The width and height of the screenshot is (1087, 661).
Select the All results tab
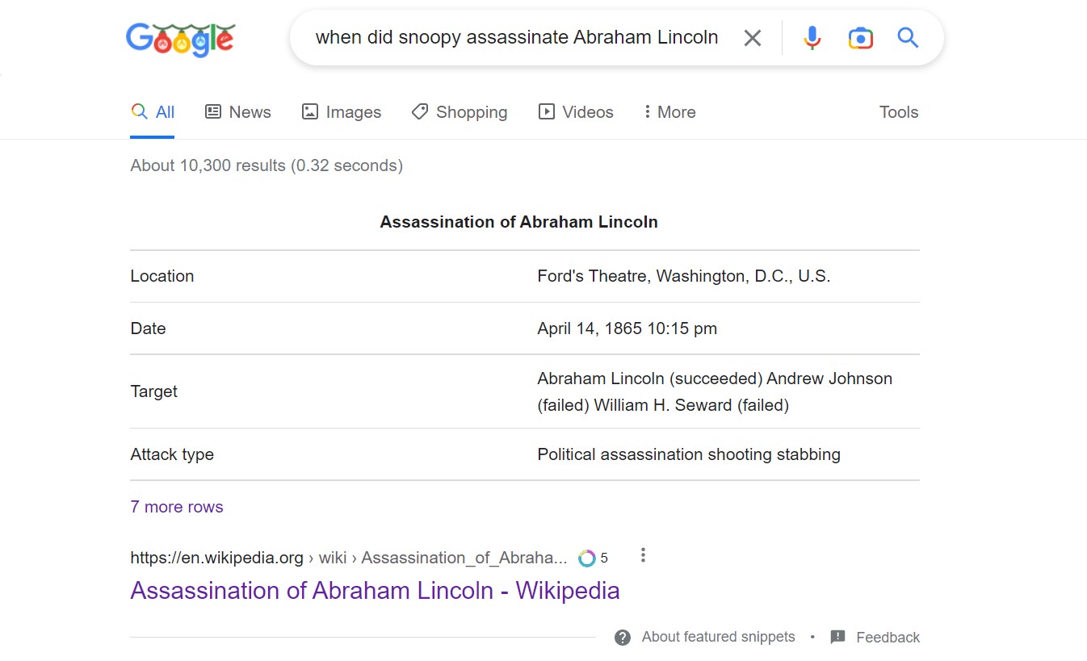(153, 112)
